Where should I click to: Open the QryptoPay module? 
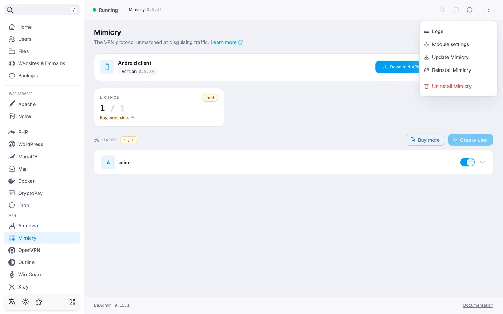(42, 193)
